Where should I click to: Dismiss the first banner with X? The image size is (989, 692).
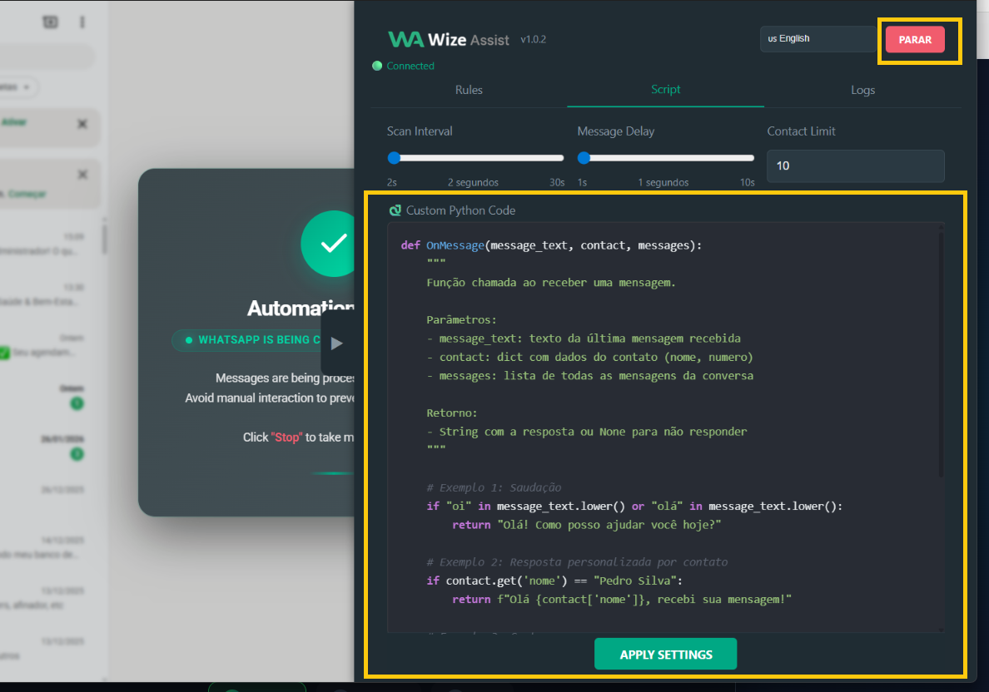coord(82,124)
